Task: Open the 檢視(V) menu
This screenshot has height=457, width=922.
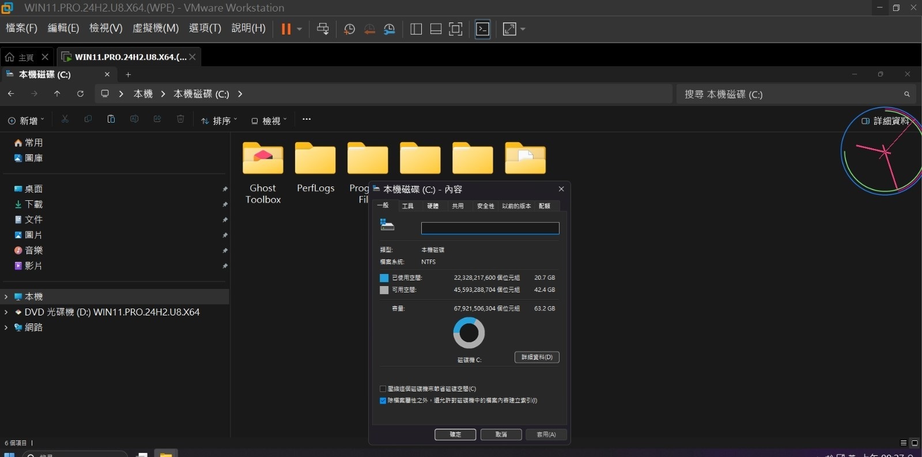Action: 105,28
